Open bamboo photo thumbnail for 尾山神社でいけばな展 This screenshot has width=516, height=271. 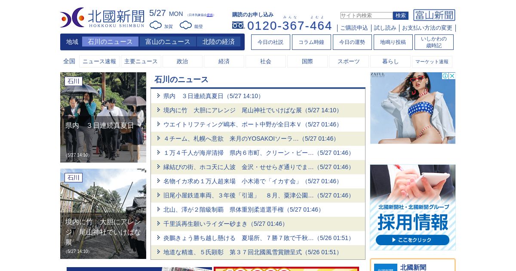pyautogui.click(x=103, y=214)
